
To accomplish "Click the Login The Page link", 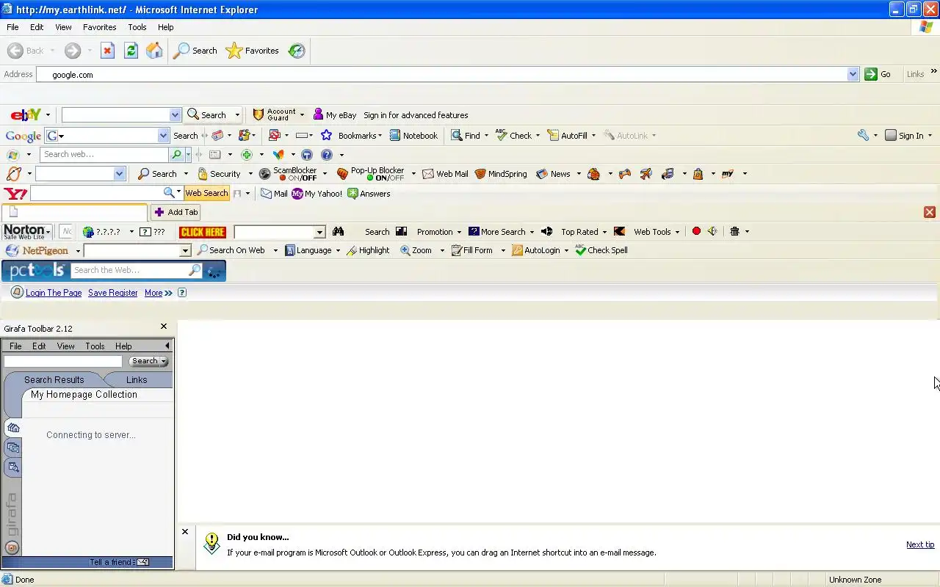I will 54,293.
